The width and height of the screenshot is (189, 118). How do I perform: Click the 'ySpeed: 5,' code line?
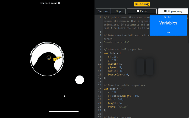[x=115, y=67]
